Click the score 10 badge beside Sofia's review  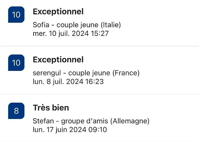16,14
